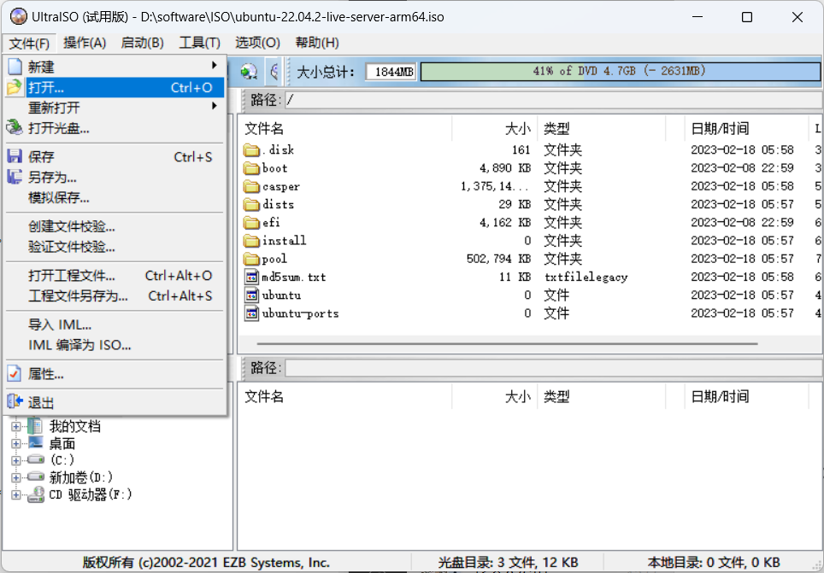Expand the 新加卷(D:) drive node

pyautogui.click(x=15, y=477)
